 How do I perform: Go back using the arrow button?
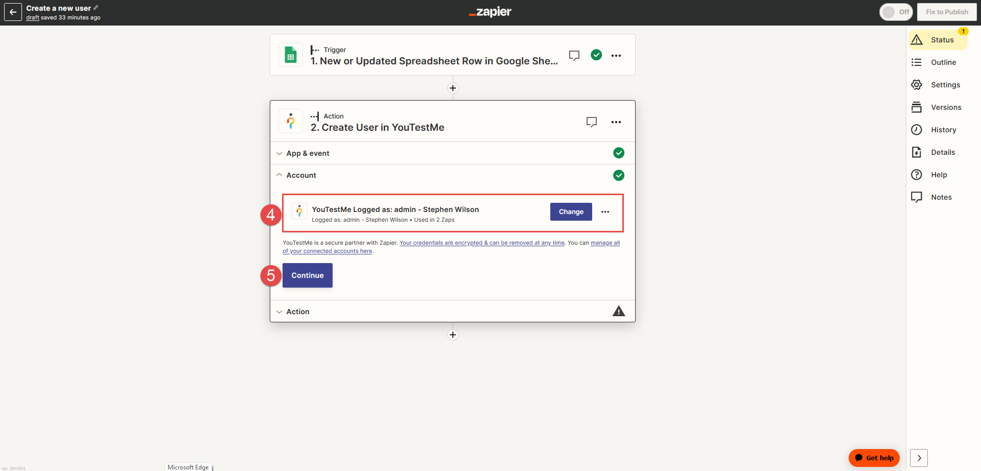click(13, 12)
